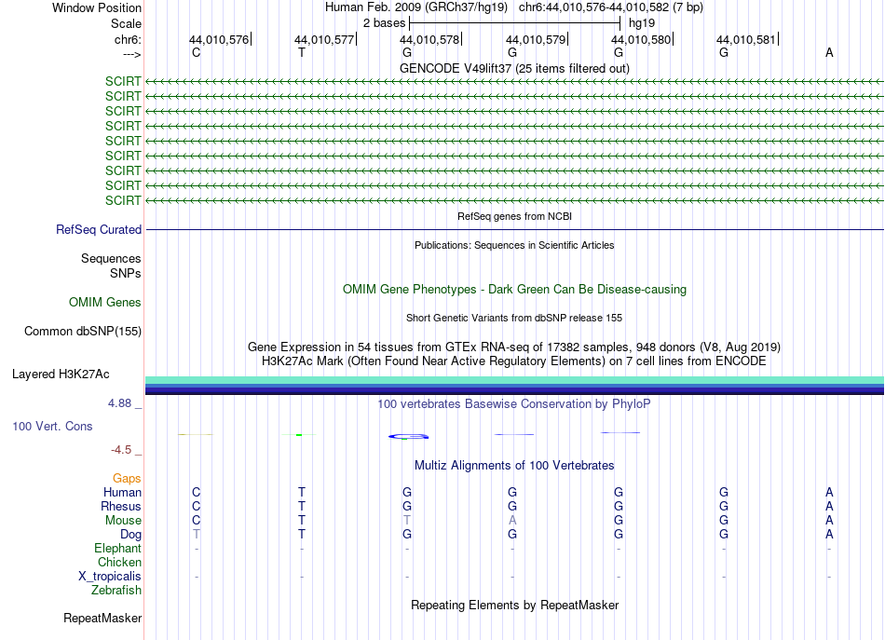Open the GTEx Gene Expression in 54 tissues title

[514, 347]
